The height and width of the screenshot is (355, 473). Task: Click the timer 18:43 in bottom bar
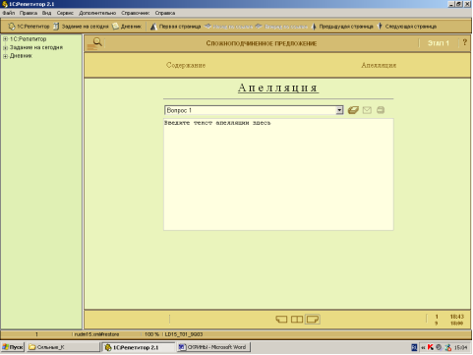[x=457, y=317]
